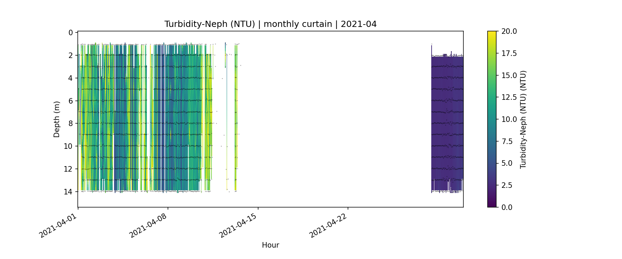This screenshot has width=622, height=259.
Task: Click the depth tick label 0
Action: tap(70, 33)
